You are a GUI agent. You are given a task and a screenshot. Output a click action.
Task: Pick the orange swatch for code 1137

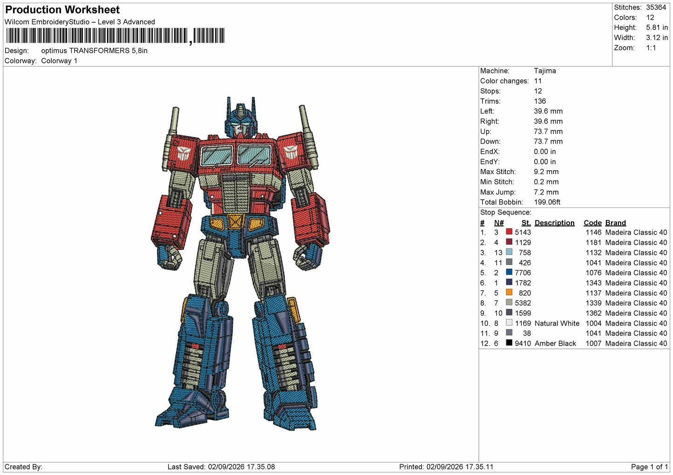coord(509,293)
